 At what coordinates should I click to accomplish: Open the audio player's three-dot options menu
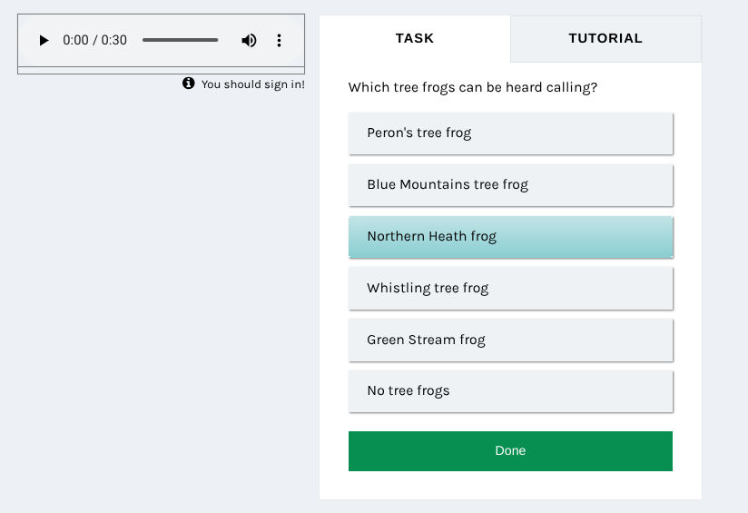click(x=279, y=41)
